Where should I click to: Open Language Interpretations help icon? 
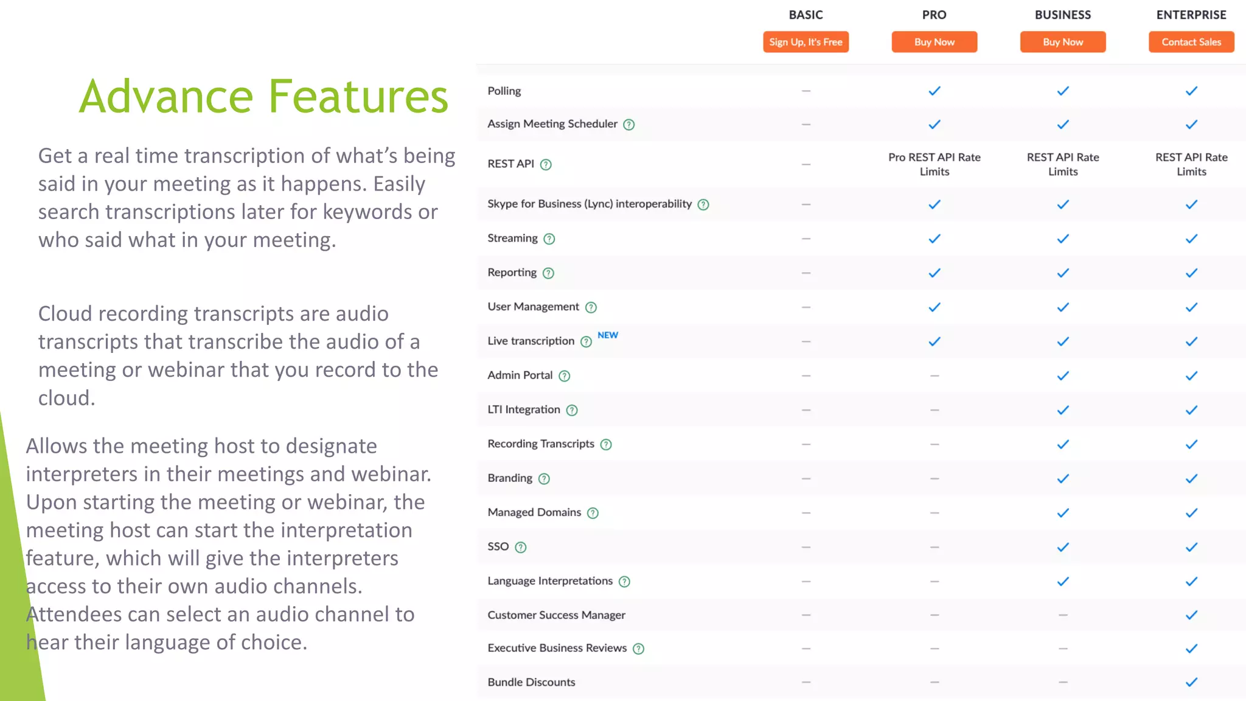[624, 582]
